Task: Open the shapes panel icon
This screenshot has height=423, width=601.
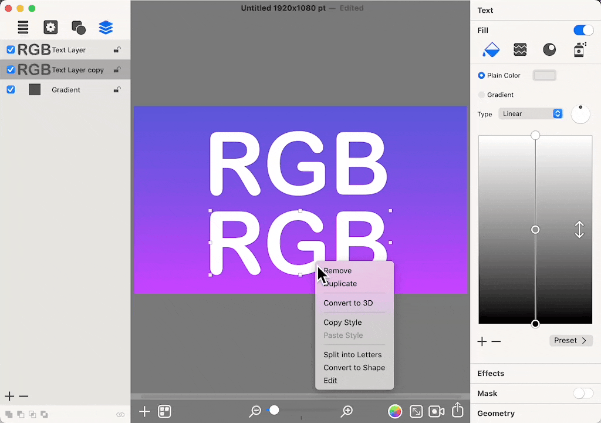Action: [x=78, y=28]
